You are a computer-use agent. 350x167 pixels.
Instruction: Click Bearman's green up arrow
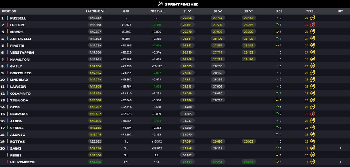pyautogui.click(x=277, y=114)
